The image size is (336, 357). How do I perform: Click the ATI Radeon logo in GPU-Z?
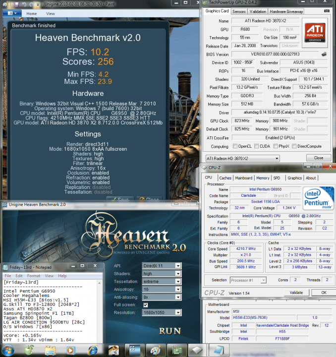coord(315,33)
